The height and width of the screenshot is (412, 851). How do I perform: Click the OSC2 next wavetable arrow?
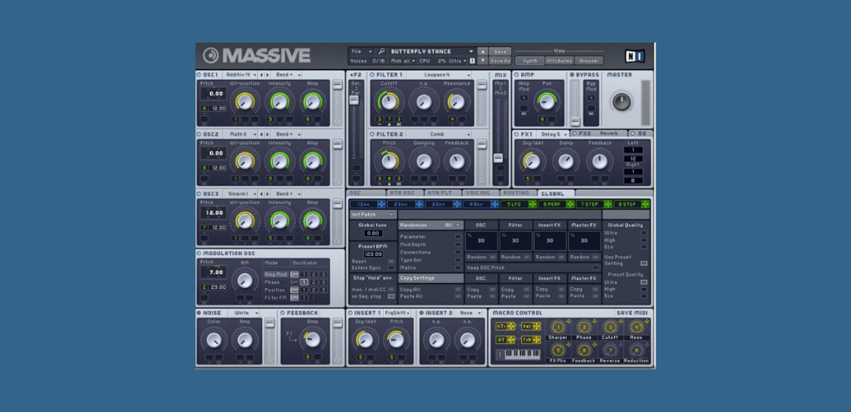(x=267, y=134)
